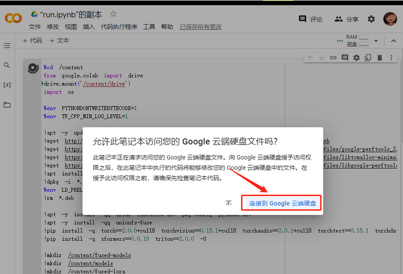403x274 pixels.
Task: Click the share (分享) button
Action: click(346, 19)
